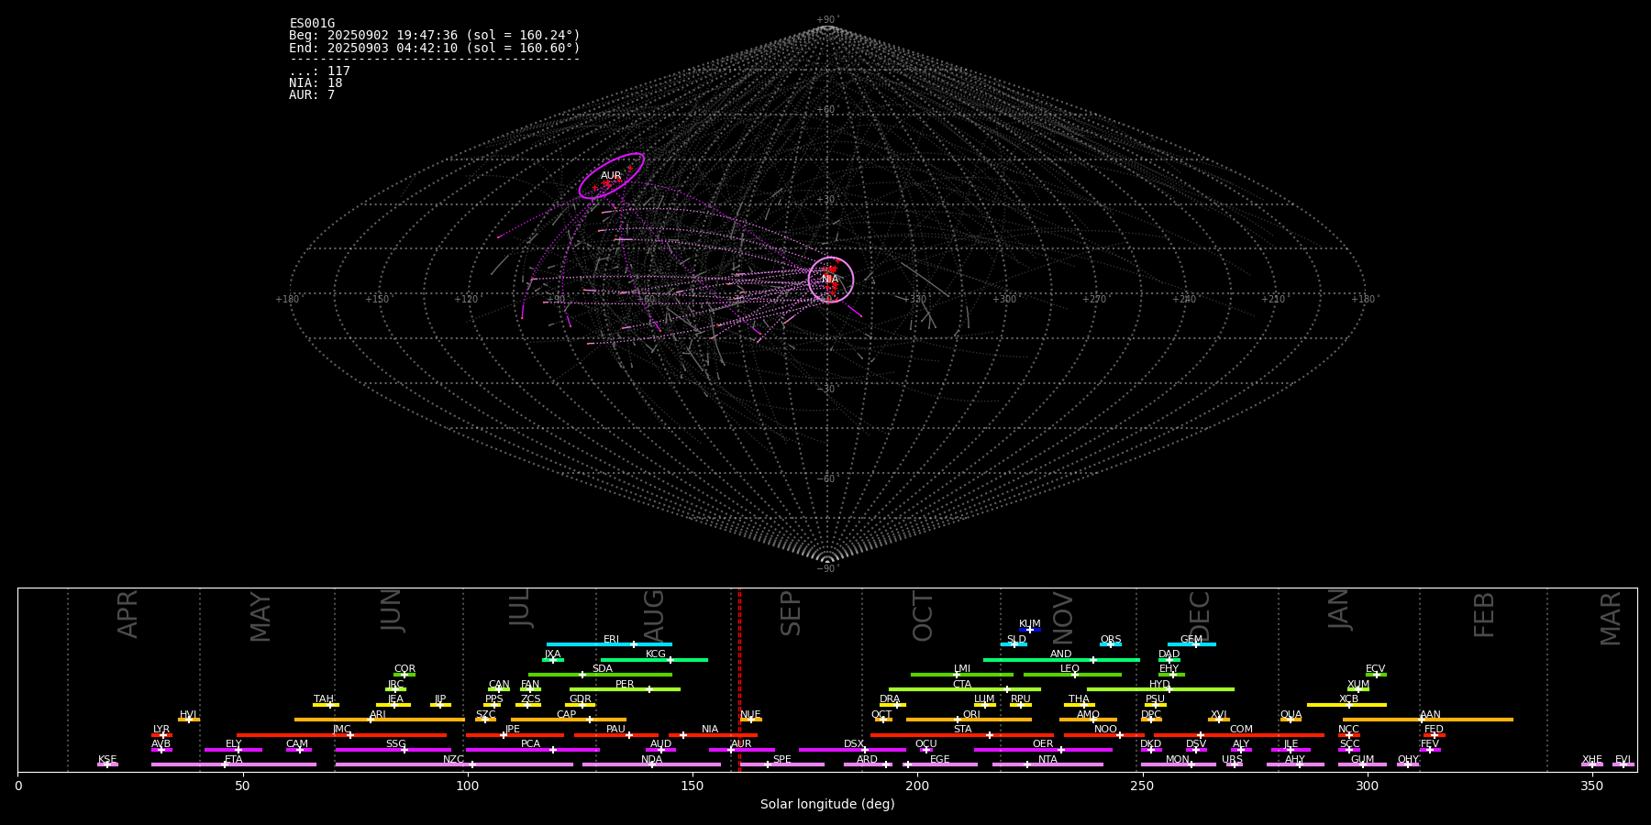Click the KSE shower label in timeline
1651x825 pixels.
pos(107,760)
